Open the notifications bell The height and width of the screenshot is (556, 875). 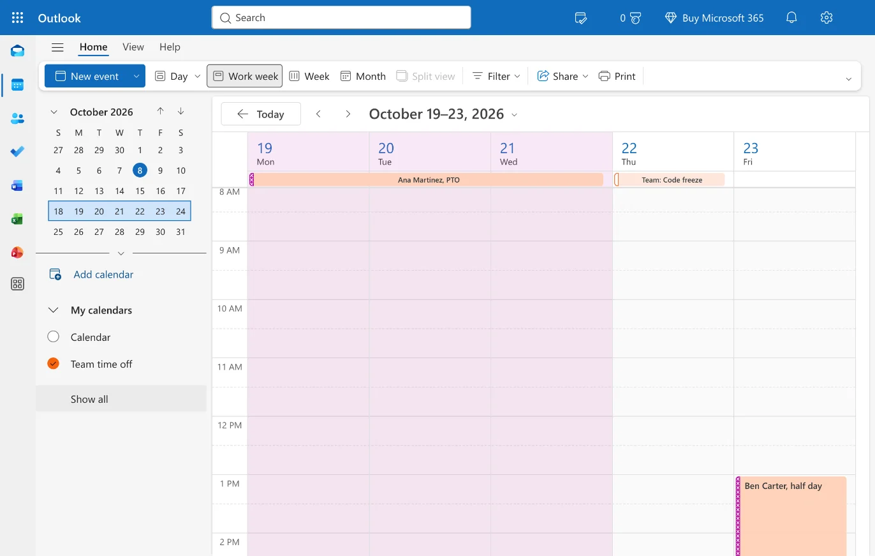[x=791, y=18]
